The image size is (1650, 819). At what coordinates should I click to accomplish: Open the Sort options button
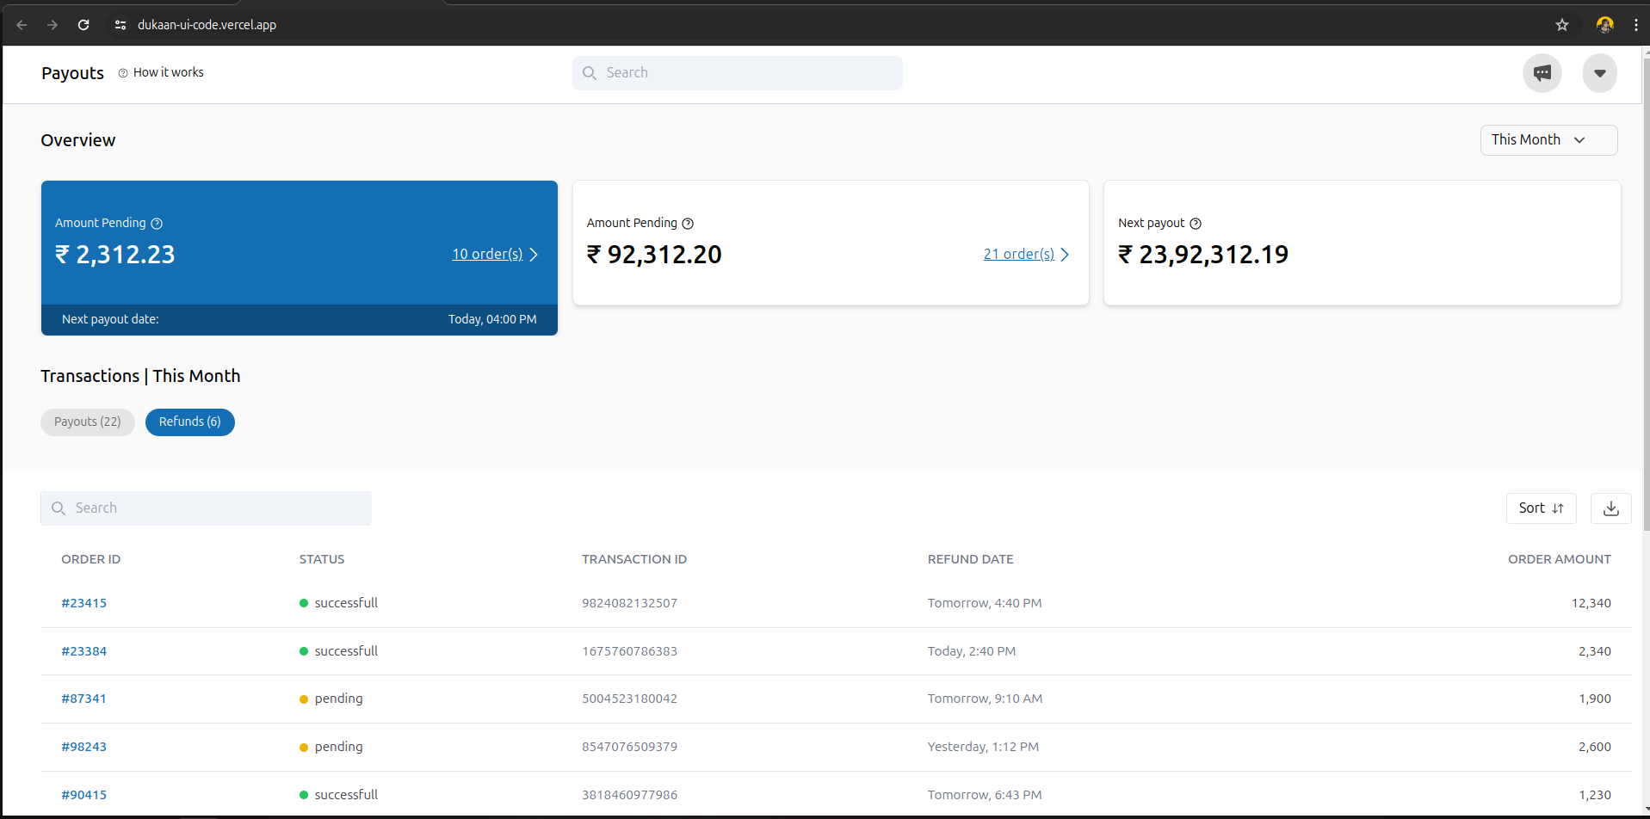pos(1541,508)
